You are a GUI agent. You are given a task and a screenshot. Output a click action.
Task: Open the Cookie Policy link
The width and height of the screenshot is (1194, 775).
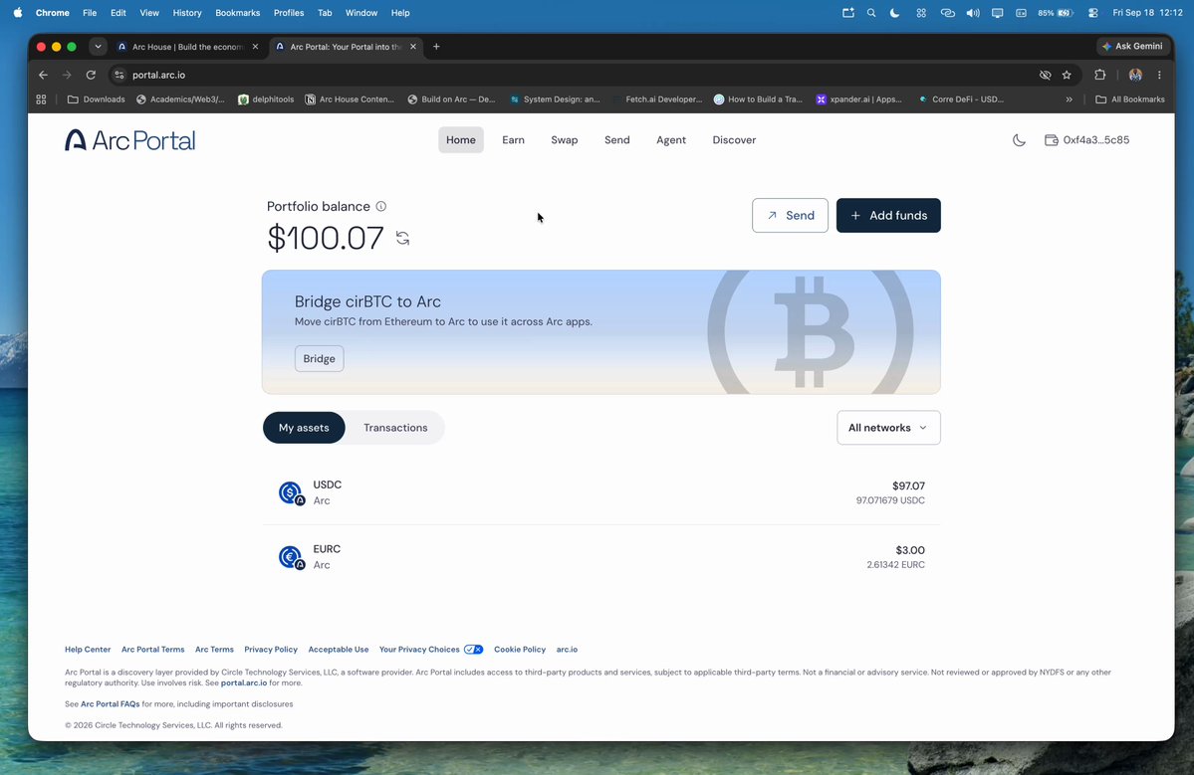click(520, 650)
